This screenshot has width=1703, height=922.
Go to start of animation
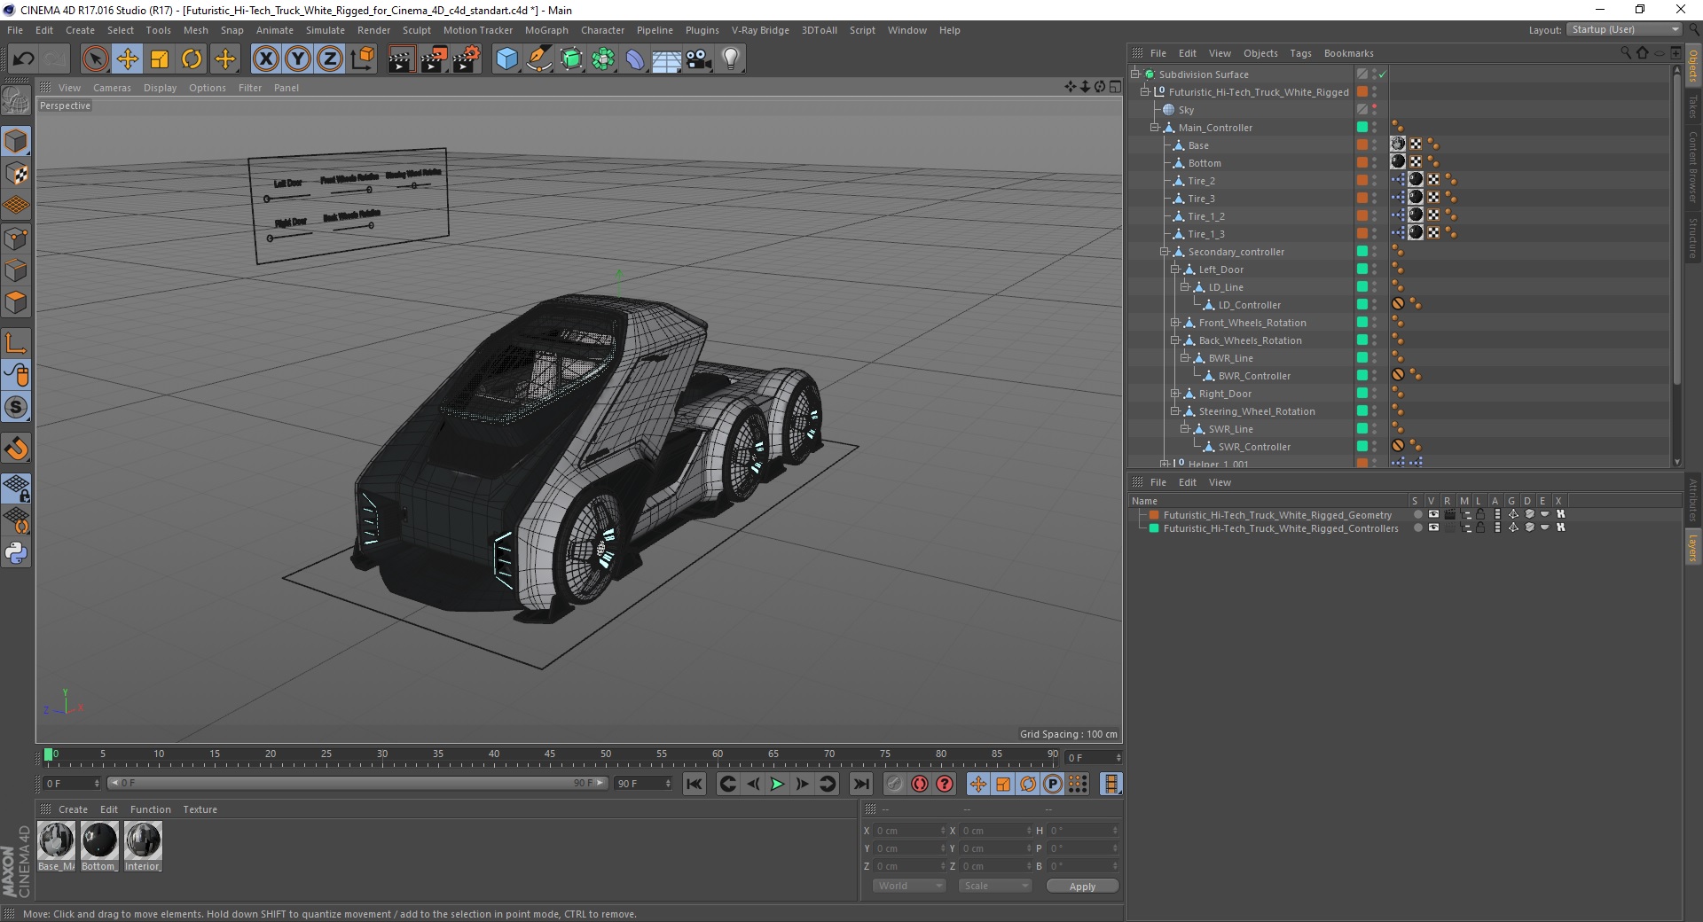point(695,784)
